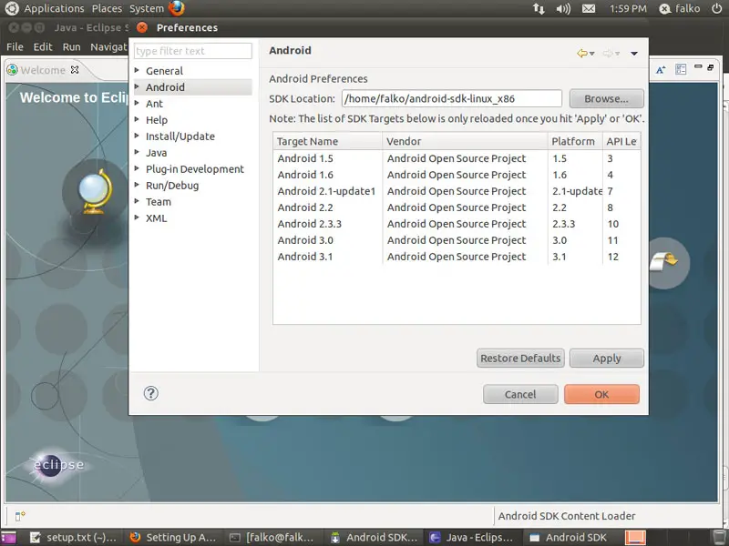
Task: Open the falko user menu
Action: click(680, 8)
